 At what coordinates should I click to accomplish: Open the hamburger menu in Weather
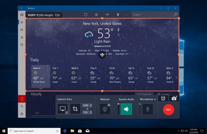point(22,15)
